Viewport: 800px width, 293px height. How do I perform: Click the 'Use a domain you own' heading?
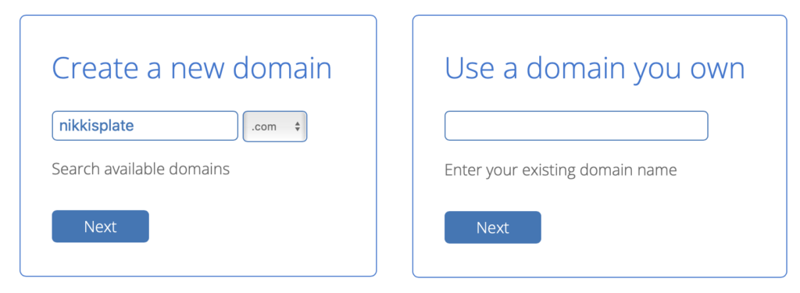tap(595, 69)
